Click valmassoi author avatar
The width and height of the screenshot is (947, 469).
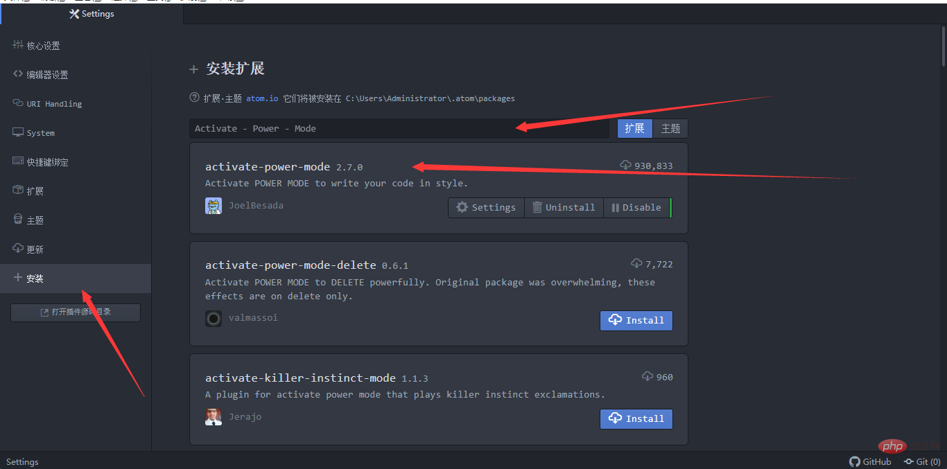[x=214, y=319]
